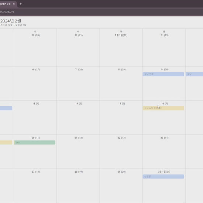This screenshot has height=203, width=203.
Task: Select the date 28 (19) cell
Action: point(78,186)
